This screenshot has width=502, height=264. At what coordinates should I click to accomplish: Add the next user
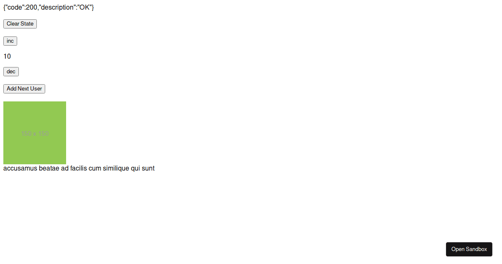24,89
